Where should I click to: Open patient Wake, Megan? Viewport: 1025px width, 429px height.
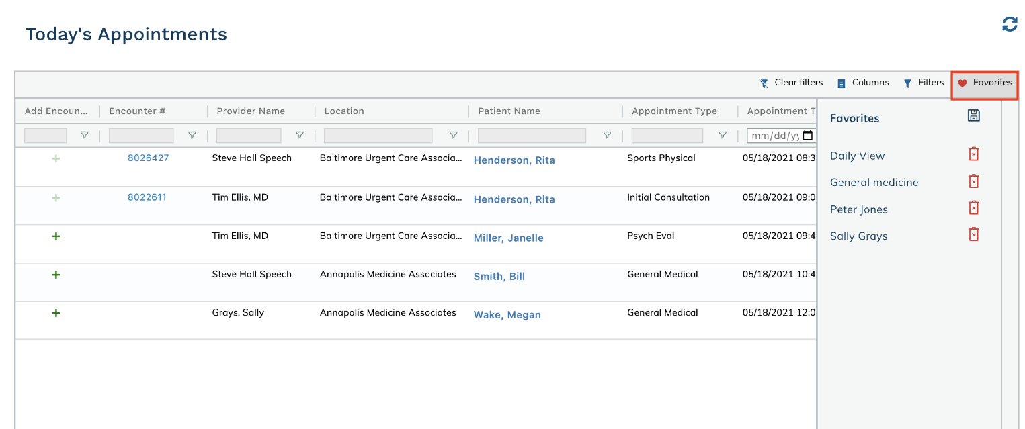(x=507, y=314)
